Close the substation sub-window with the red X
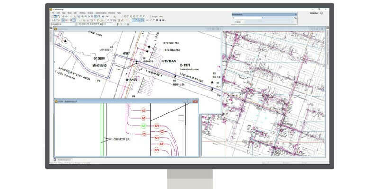The image size is (379, 189). (195, 102)
